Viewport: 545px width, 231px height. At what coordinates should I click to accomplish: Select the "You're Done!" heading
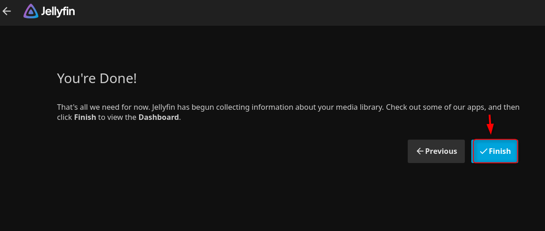coord(97,79)
